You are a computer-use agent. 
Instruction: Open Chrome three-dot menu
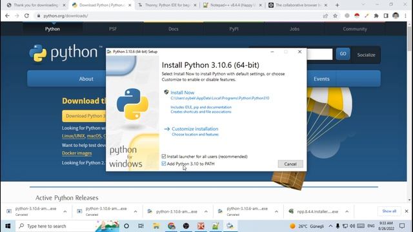click(x=405, y=15)
